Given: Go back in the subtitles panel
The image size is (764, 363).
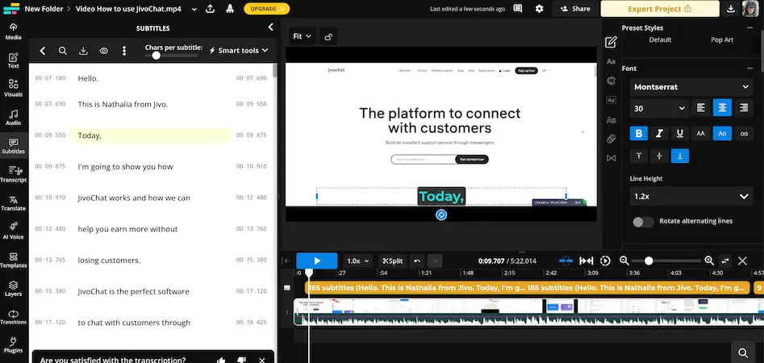Looking at the screenshot, I should coord(43,51).
